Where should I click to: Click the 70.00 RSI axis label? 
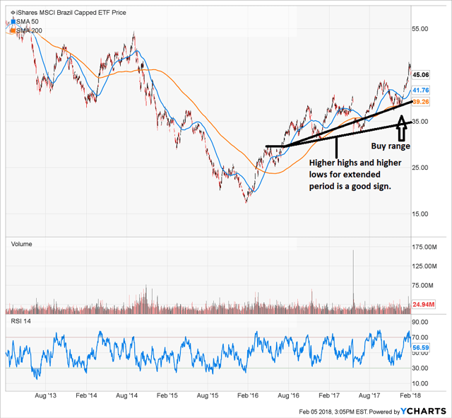[420, 337]
